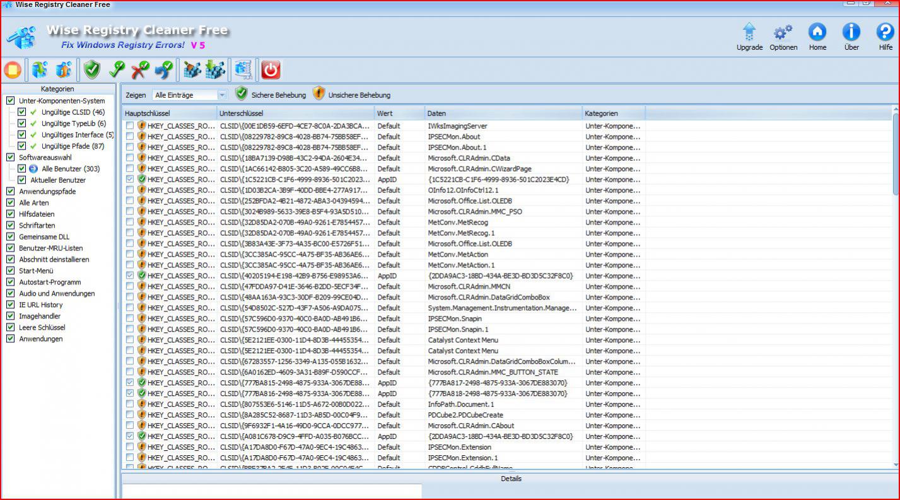
Task: Click the orange Stop scan toolbar icon
Action: point(13,70)
